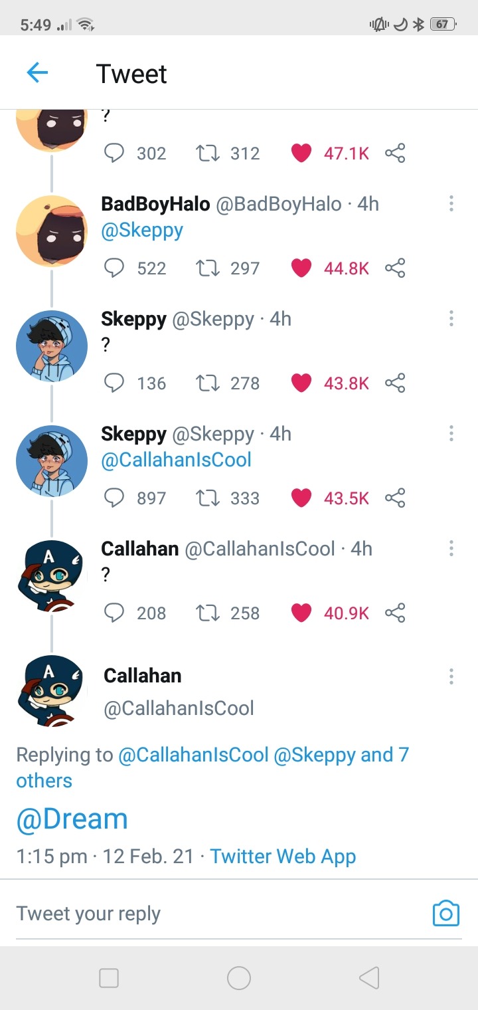
Task: Reply to Callahan's question mark tweet
Action: tap(115, 613)
